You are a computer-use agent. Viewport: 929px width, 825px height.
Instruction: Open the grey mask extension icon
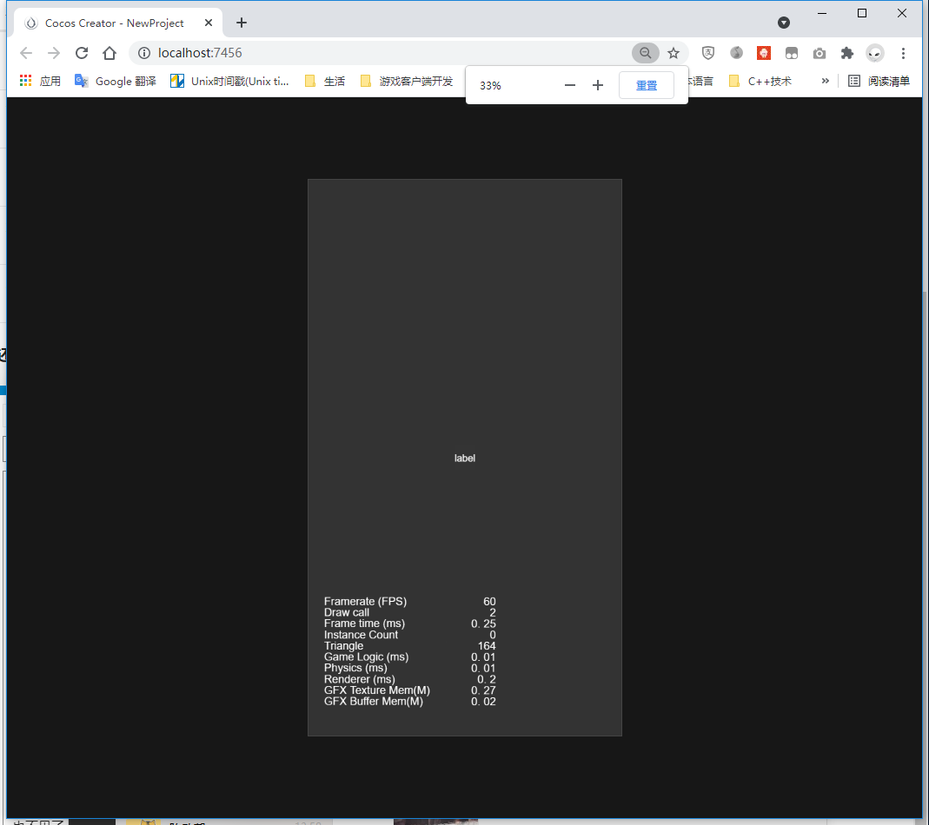(792, 53)
